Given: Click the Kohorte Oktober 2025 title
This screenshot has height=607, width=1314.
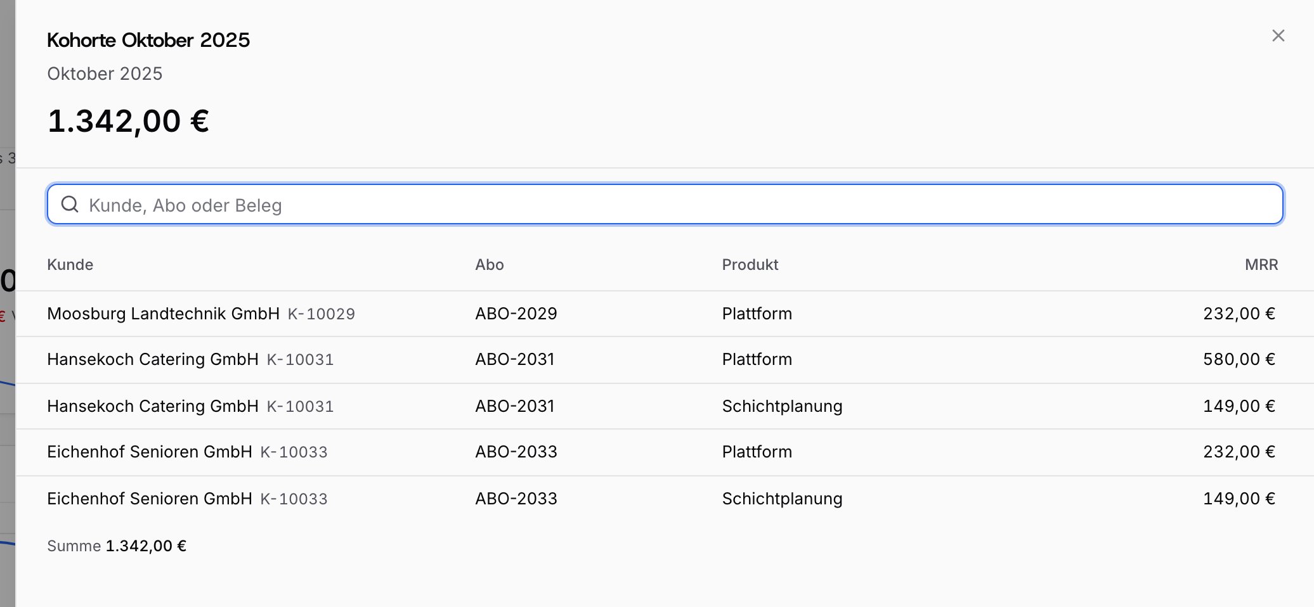Looking at the screenshot, I should [x=148, y=40].
